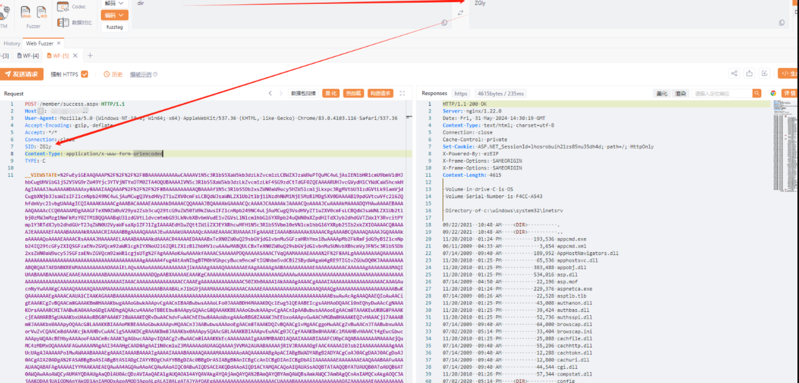This screenshot has height=383, width=799.
Task: Close the WF-[5] sub tab
Action: point(75,55)
